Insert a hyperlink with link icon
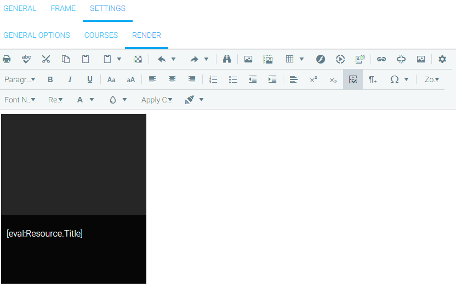The width and height of the screenshot is (456, 293). pyautogui.click(x=381, y=59)
